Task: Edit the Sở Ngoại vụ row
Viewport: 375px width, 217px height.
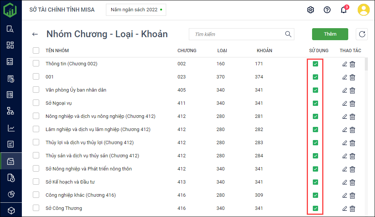Action: pyautogui.click(x=344, y=103)
